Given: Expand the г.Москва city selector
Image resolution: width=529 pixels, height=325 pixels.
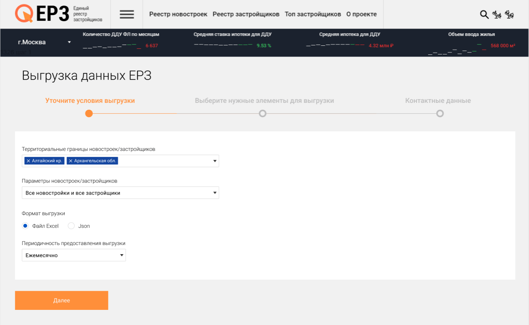Looking at the screenshot, I should click(x=44, y=42).
